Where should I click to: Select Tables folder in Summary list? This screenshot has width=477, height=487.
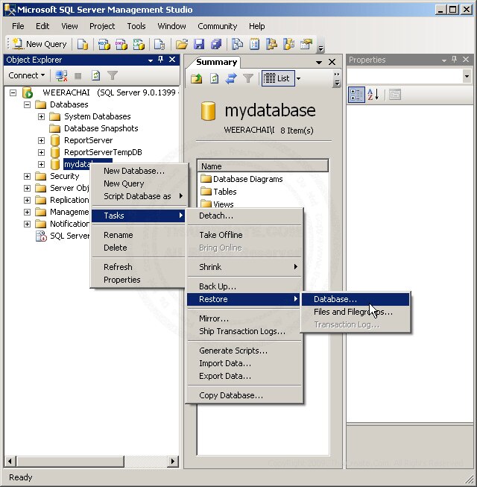[219, 192]
